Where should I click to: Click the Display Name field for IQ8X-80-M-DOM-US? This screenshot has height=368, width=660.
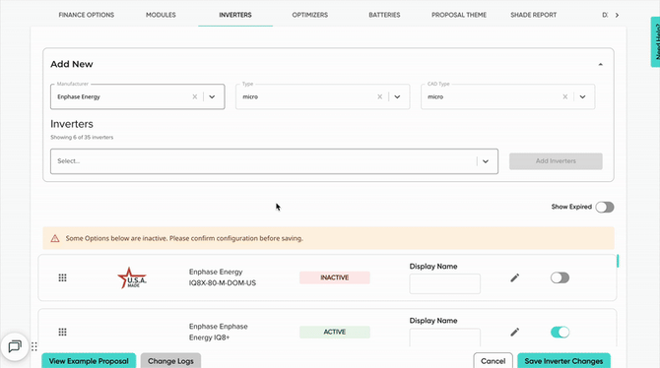coord(445,284)
